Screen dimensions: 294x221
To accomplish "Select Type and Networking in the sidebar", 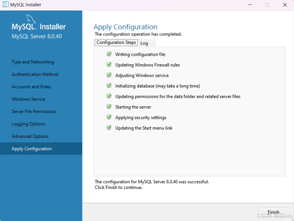I will click(x=32, y=62).
